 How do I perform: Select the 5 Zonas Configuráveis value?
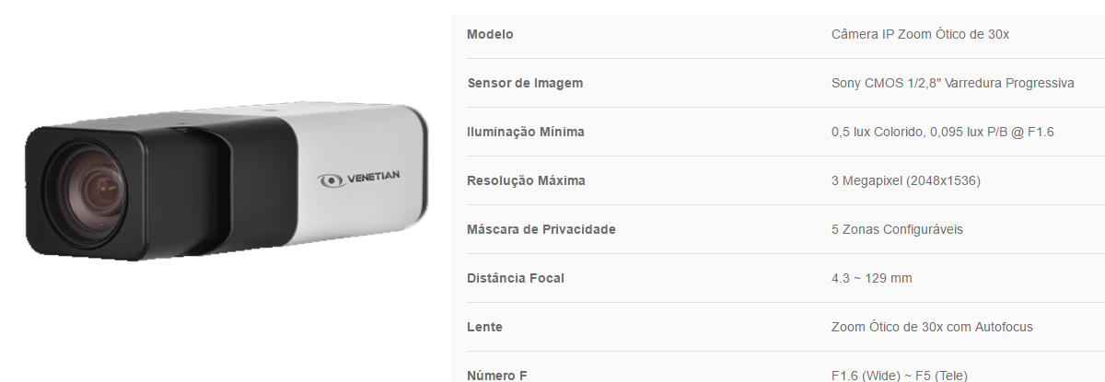pos(897,229)
